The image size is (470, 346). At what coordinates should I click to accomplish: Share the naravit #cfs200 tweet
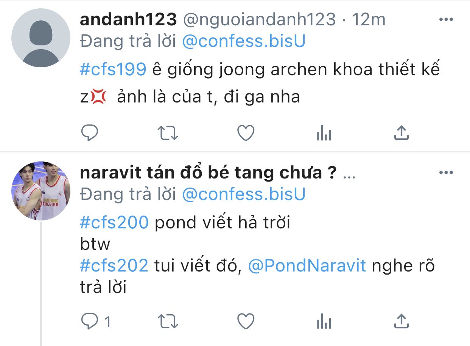(x=402, y=322)
